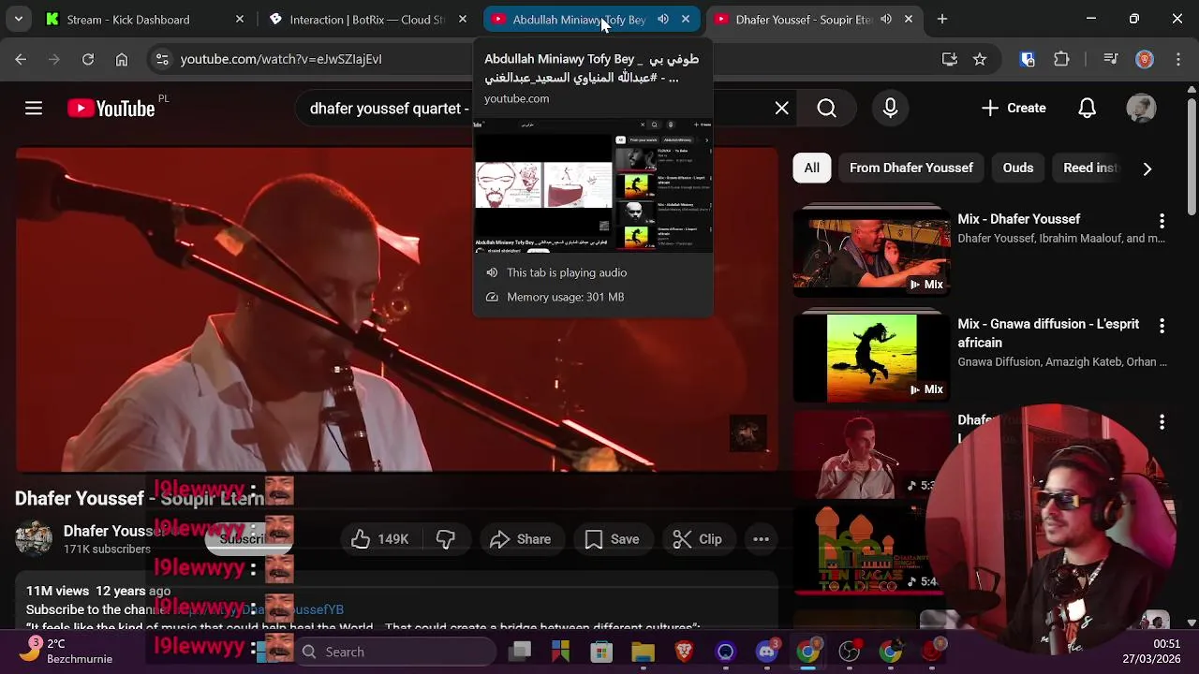
Task: Bookmark this page with the star
Action: [x=980, y=59]
